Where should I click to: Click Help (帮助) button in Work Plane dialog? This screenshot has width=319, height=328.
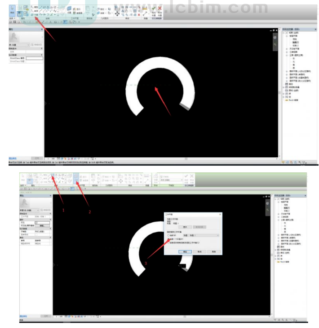tap(214, 252)
